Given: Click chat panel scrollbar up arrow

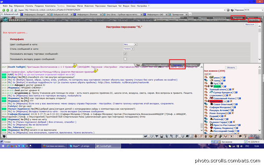Looking at the screenshot, I should tap(202, 67).
